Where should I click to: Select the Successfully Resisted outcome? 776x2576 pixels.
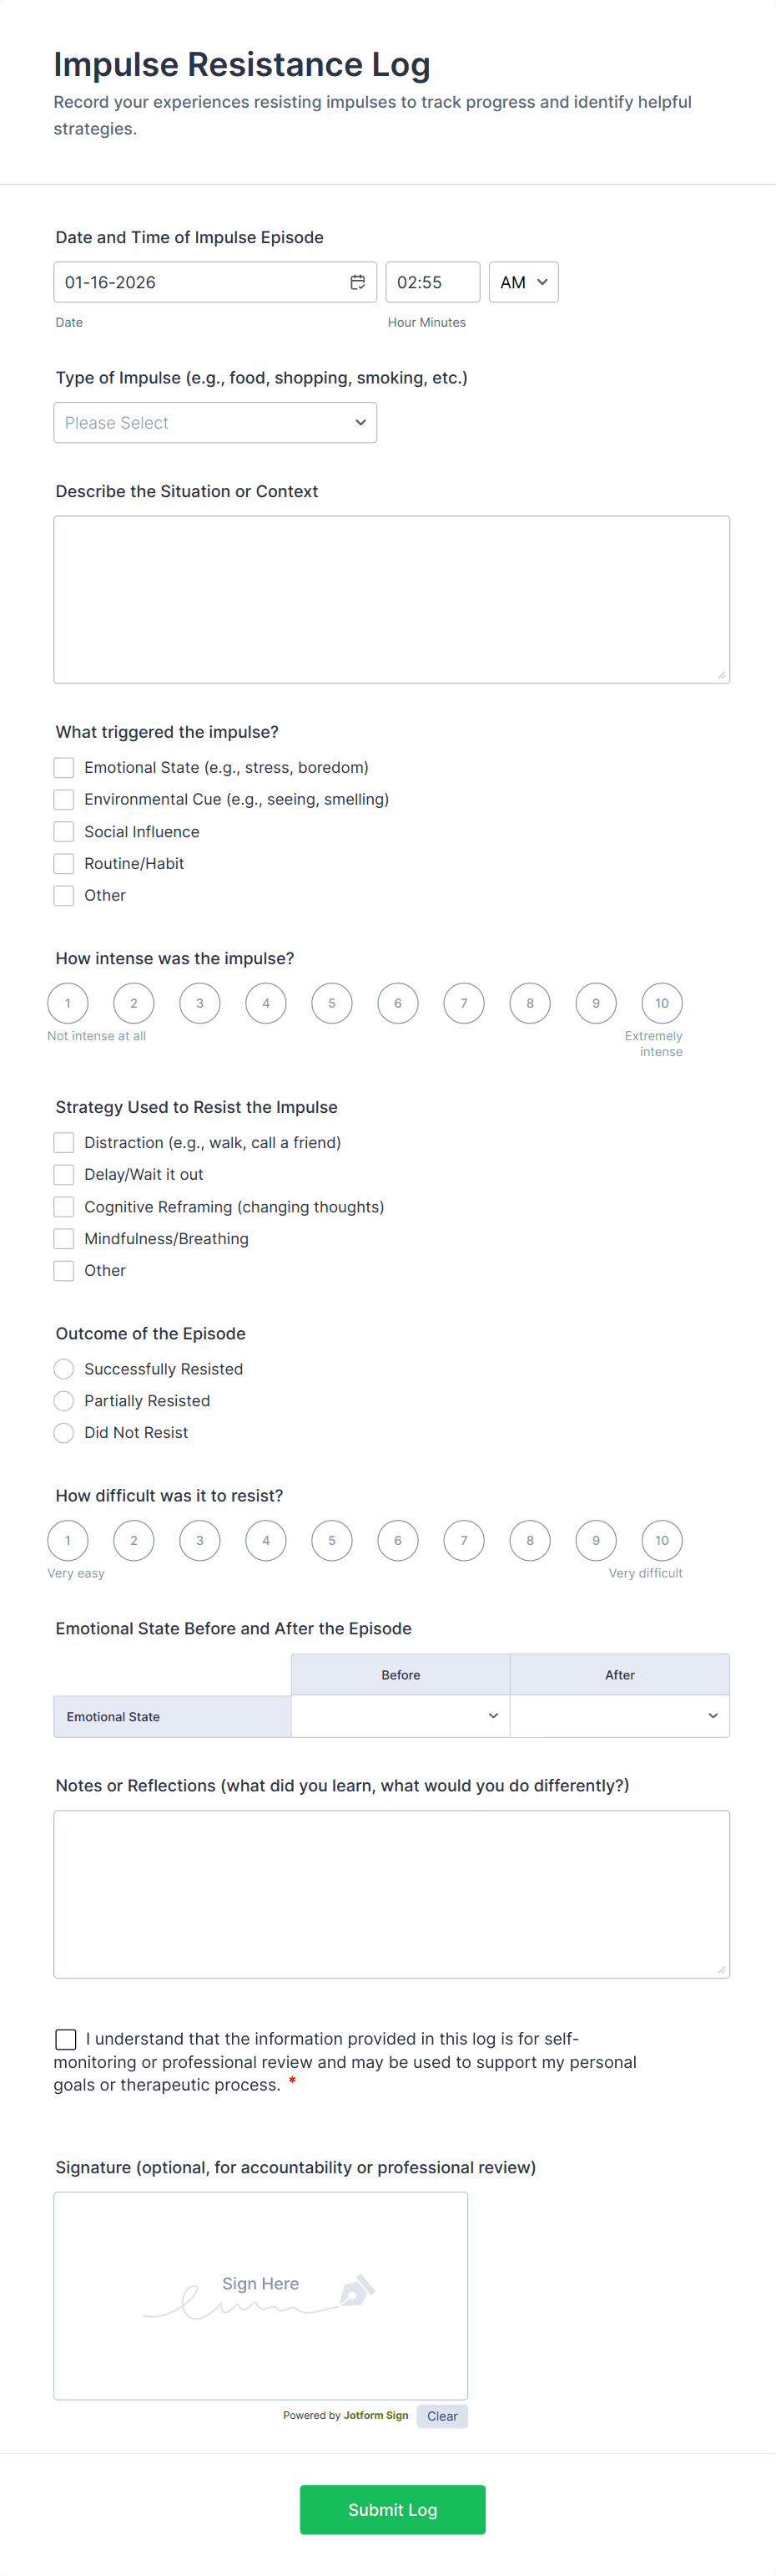64,1368
